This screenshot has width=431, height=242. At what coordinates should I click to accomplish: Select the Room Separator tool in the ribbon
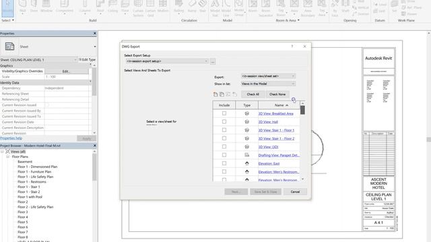(265, 8)
